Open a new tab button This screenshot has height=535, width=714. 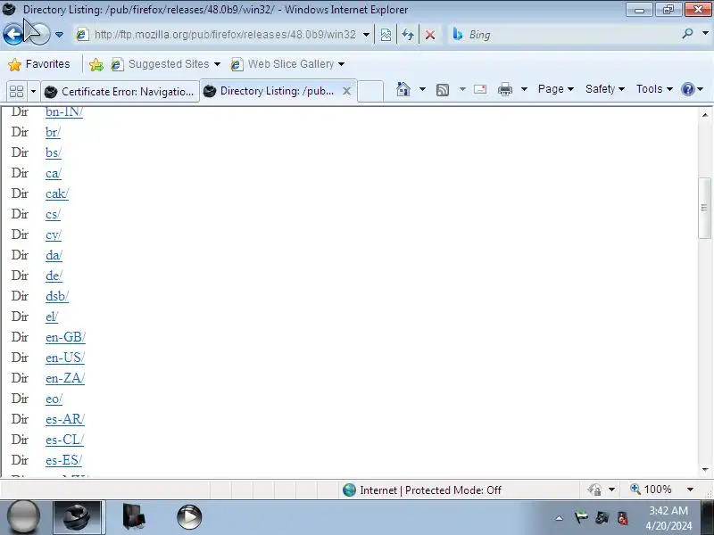point(370,91)
